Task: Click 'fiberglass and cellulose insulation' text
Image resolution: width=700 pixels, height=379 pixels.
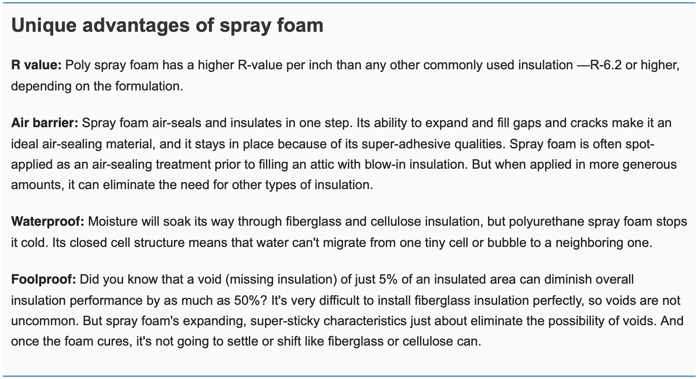Action: click(376, 222)
